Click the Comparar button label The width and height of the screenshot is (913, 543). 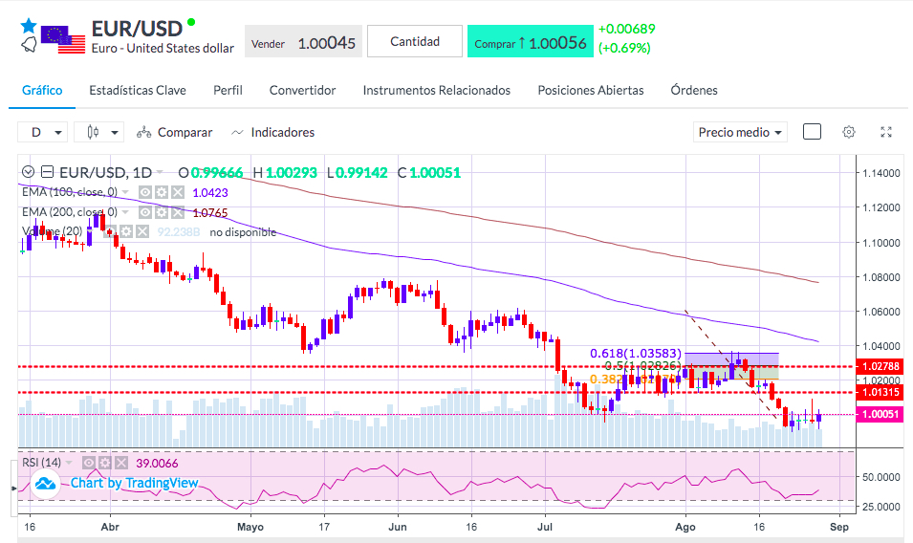[x=185, y=133]
